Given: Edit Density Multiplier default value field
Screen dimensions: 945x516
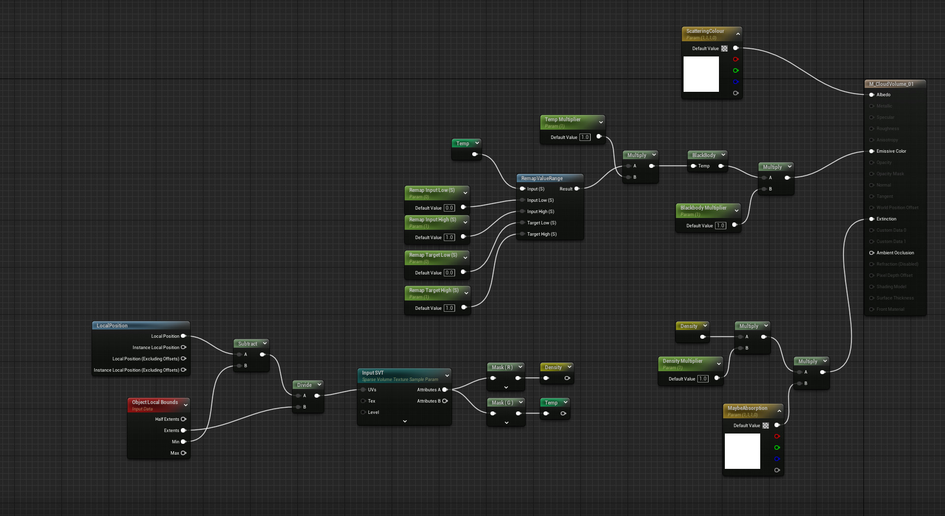Looking at the screenshot, I should pos(703,379).
